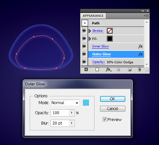Open Appearance panel flyout menu

tap(146, 16)
